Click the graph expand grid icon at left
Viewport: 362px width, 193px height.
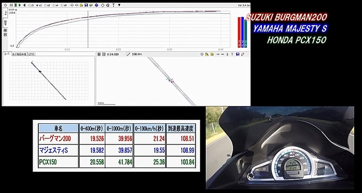point(6,30)
